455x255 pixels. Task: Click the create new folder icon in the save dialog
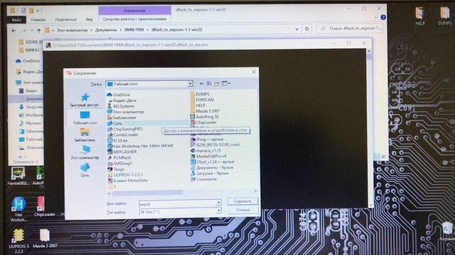[216, 84]
